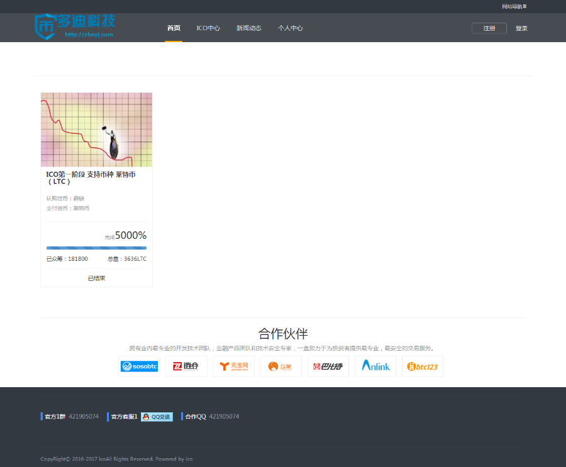Click the 注册 register button
The width and height of the screenshot is (566, 467).
[489, 28]
